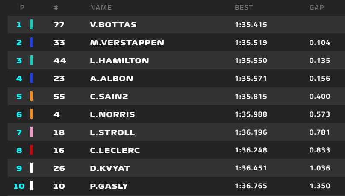
Task: Click the white team bar beside Kvyat
Action: [x=32, y=168]
